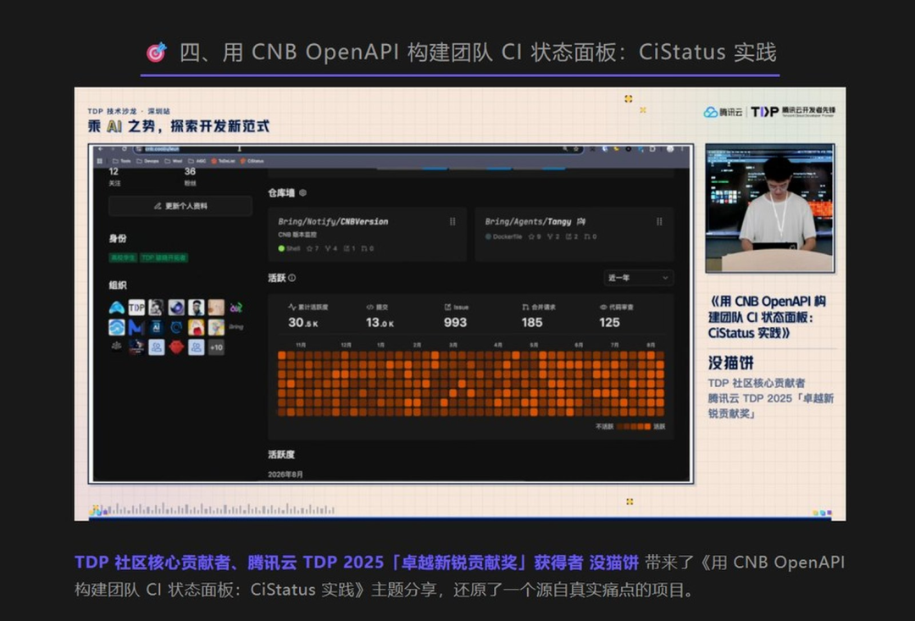Open the followers count 36 粉丝
915x621 pixels.
click(x=190, y=176)
